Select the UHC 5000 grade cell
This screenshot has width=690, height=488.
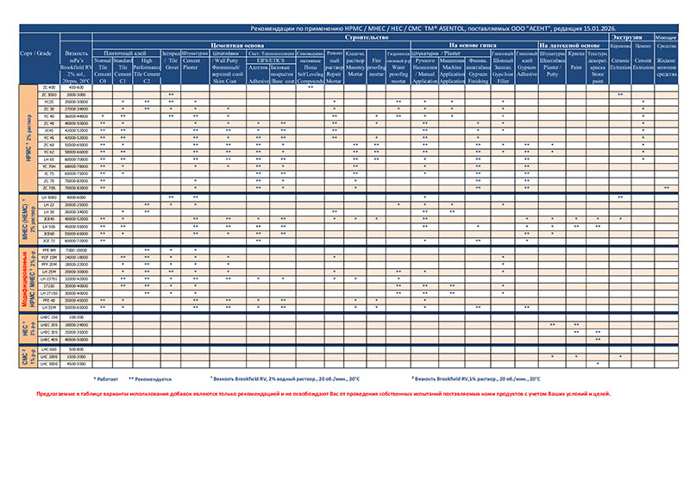[49, 365]
